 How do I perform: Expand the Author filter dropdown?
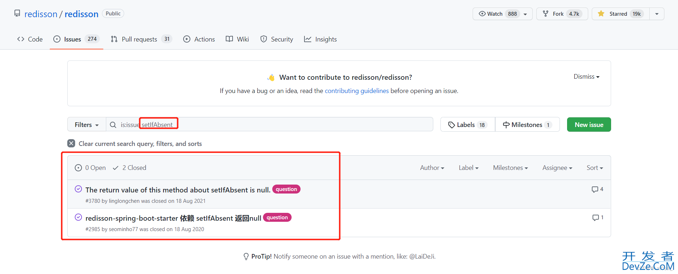point(432,168)
